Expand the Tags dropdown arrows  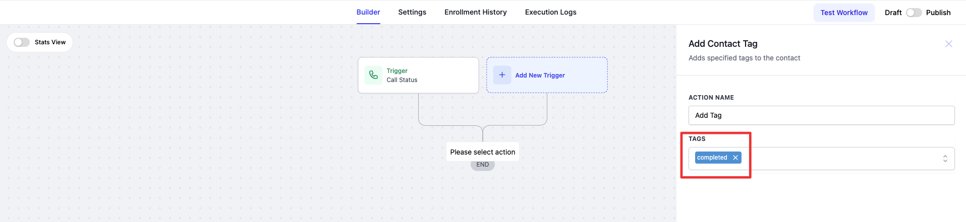945,159
